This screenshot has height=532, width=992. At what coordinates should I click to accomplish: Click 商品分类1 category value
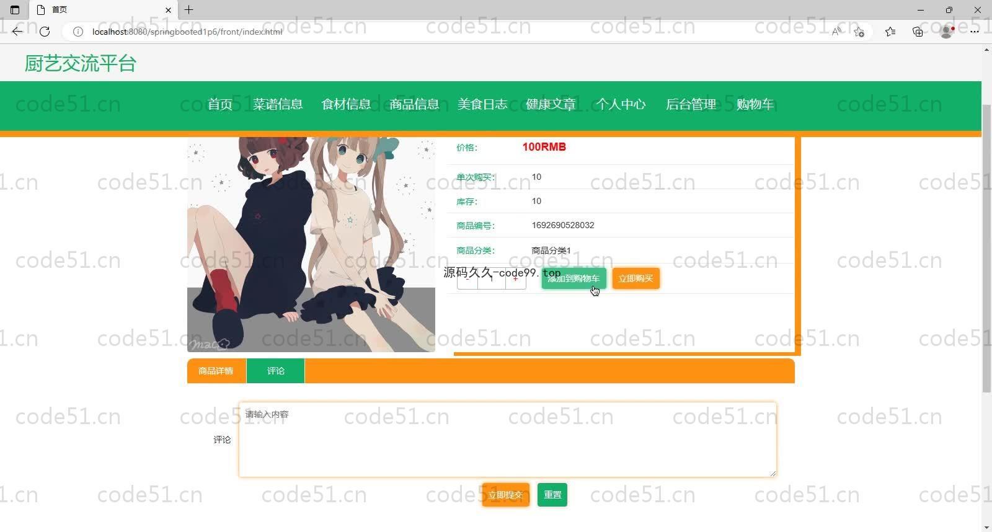[551, 250]
